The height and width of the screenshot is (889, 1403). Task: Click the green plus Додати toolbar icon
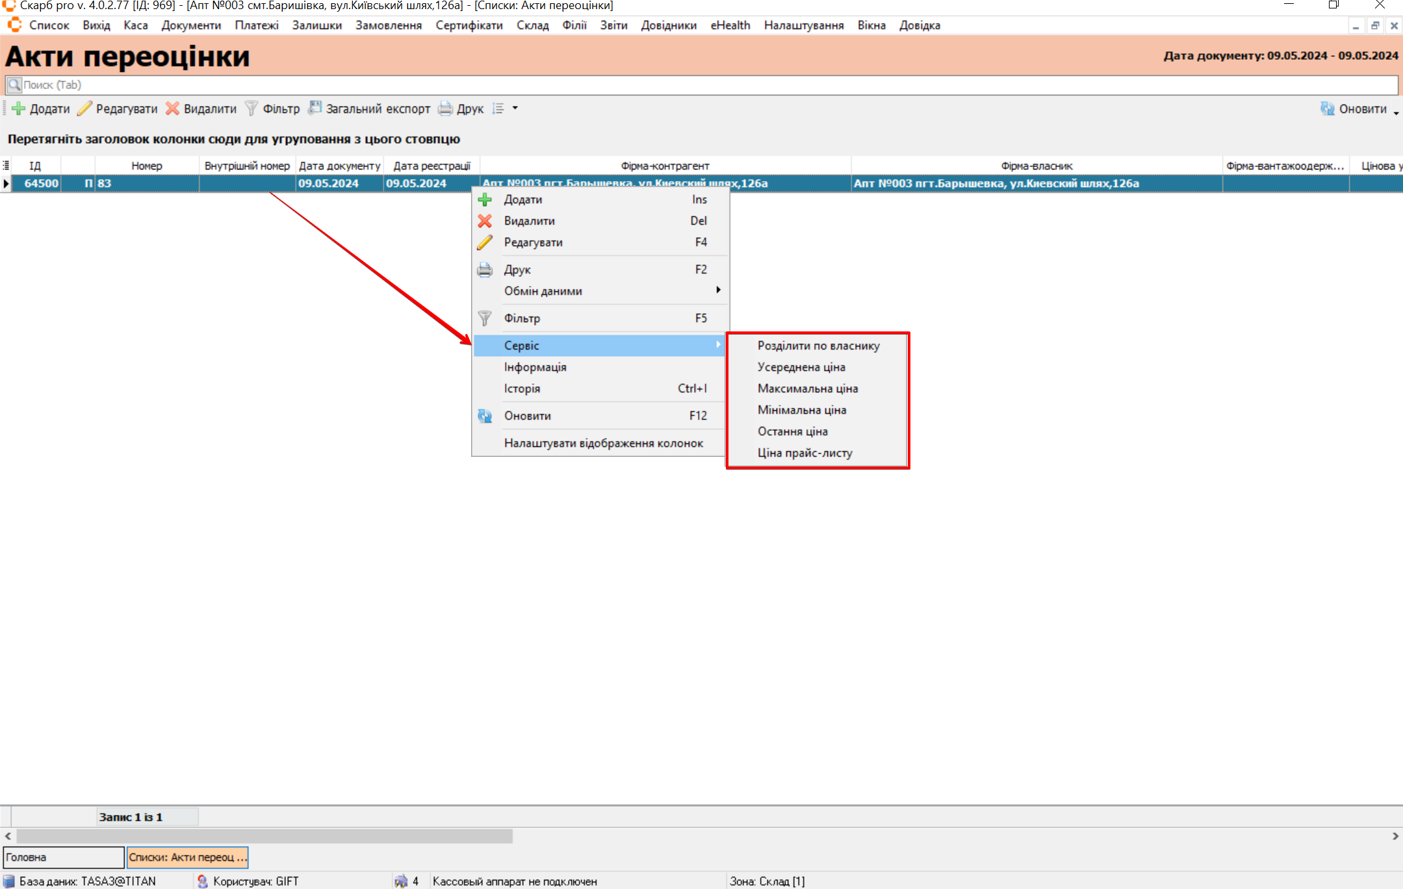tap(19, 109)
